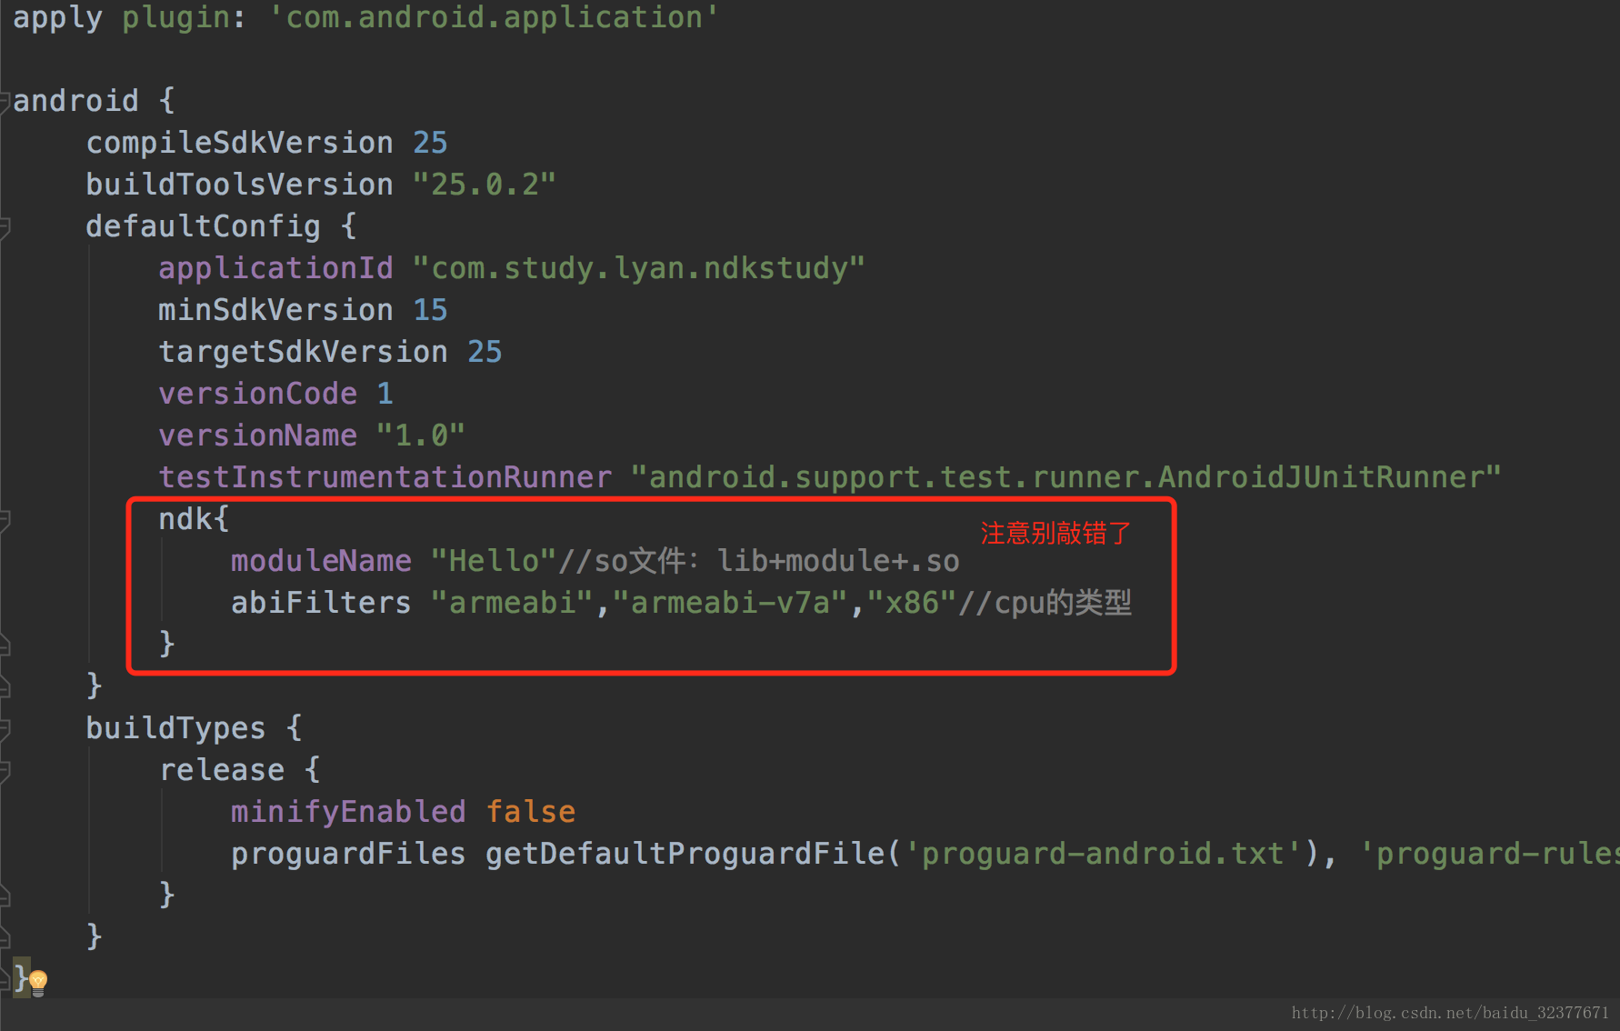Click the versionName property
Viewport: 1620px width, 1031px height.
tap(257, 435)
